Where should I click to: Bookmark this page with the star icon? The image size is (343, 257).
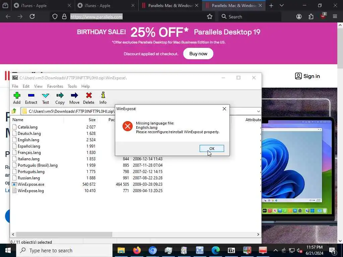(210, 17)
